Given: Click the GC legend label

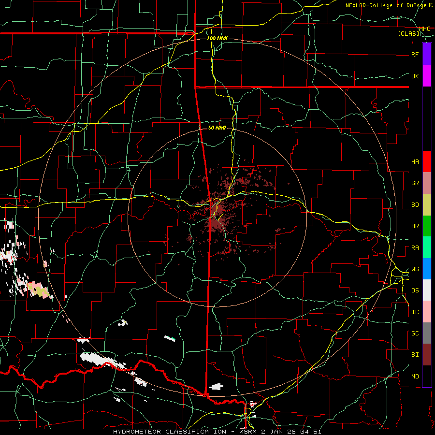Looking at the screenshot, I should click(x=415, y=333).
